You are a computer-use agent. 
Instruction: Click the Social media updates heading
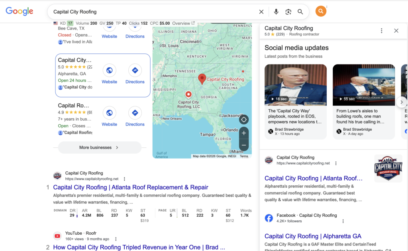pos(296,48)
